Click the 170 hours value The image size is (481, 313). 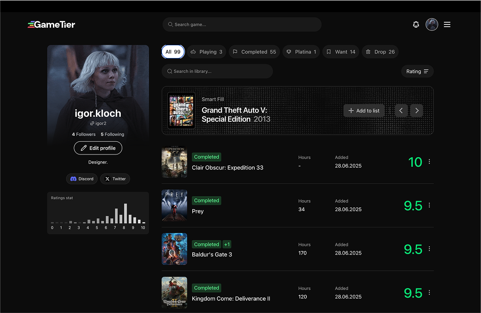302,253
